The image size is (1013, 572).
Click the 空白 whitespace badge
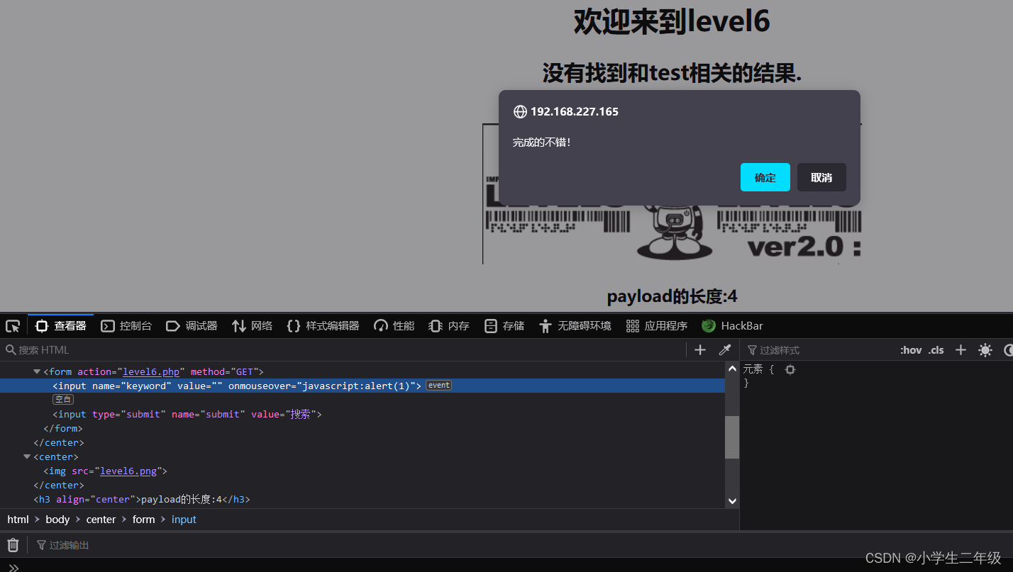point(63,400)
